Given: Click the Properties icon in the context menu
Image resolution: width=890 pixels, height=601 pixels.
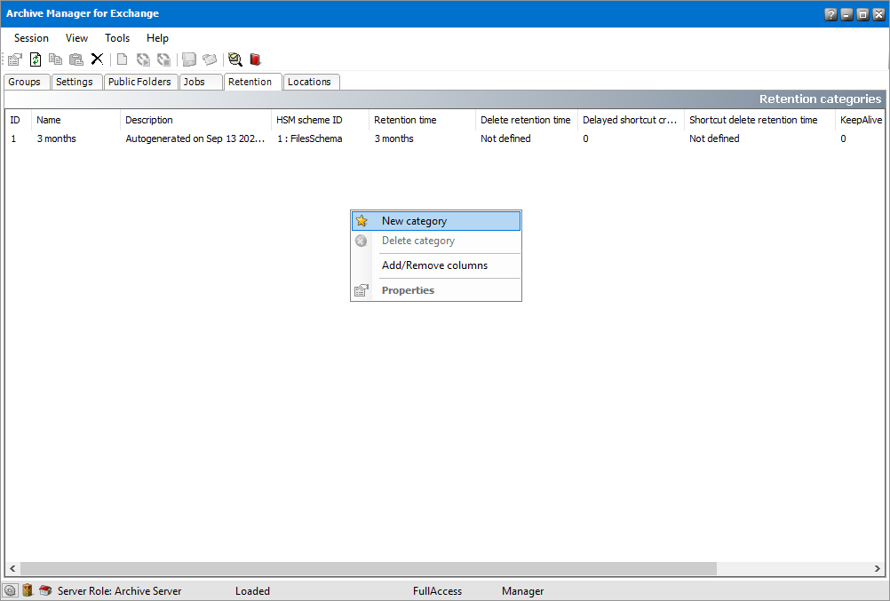Looking at the screenshot, I should tap(362, 290).
